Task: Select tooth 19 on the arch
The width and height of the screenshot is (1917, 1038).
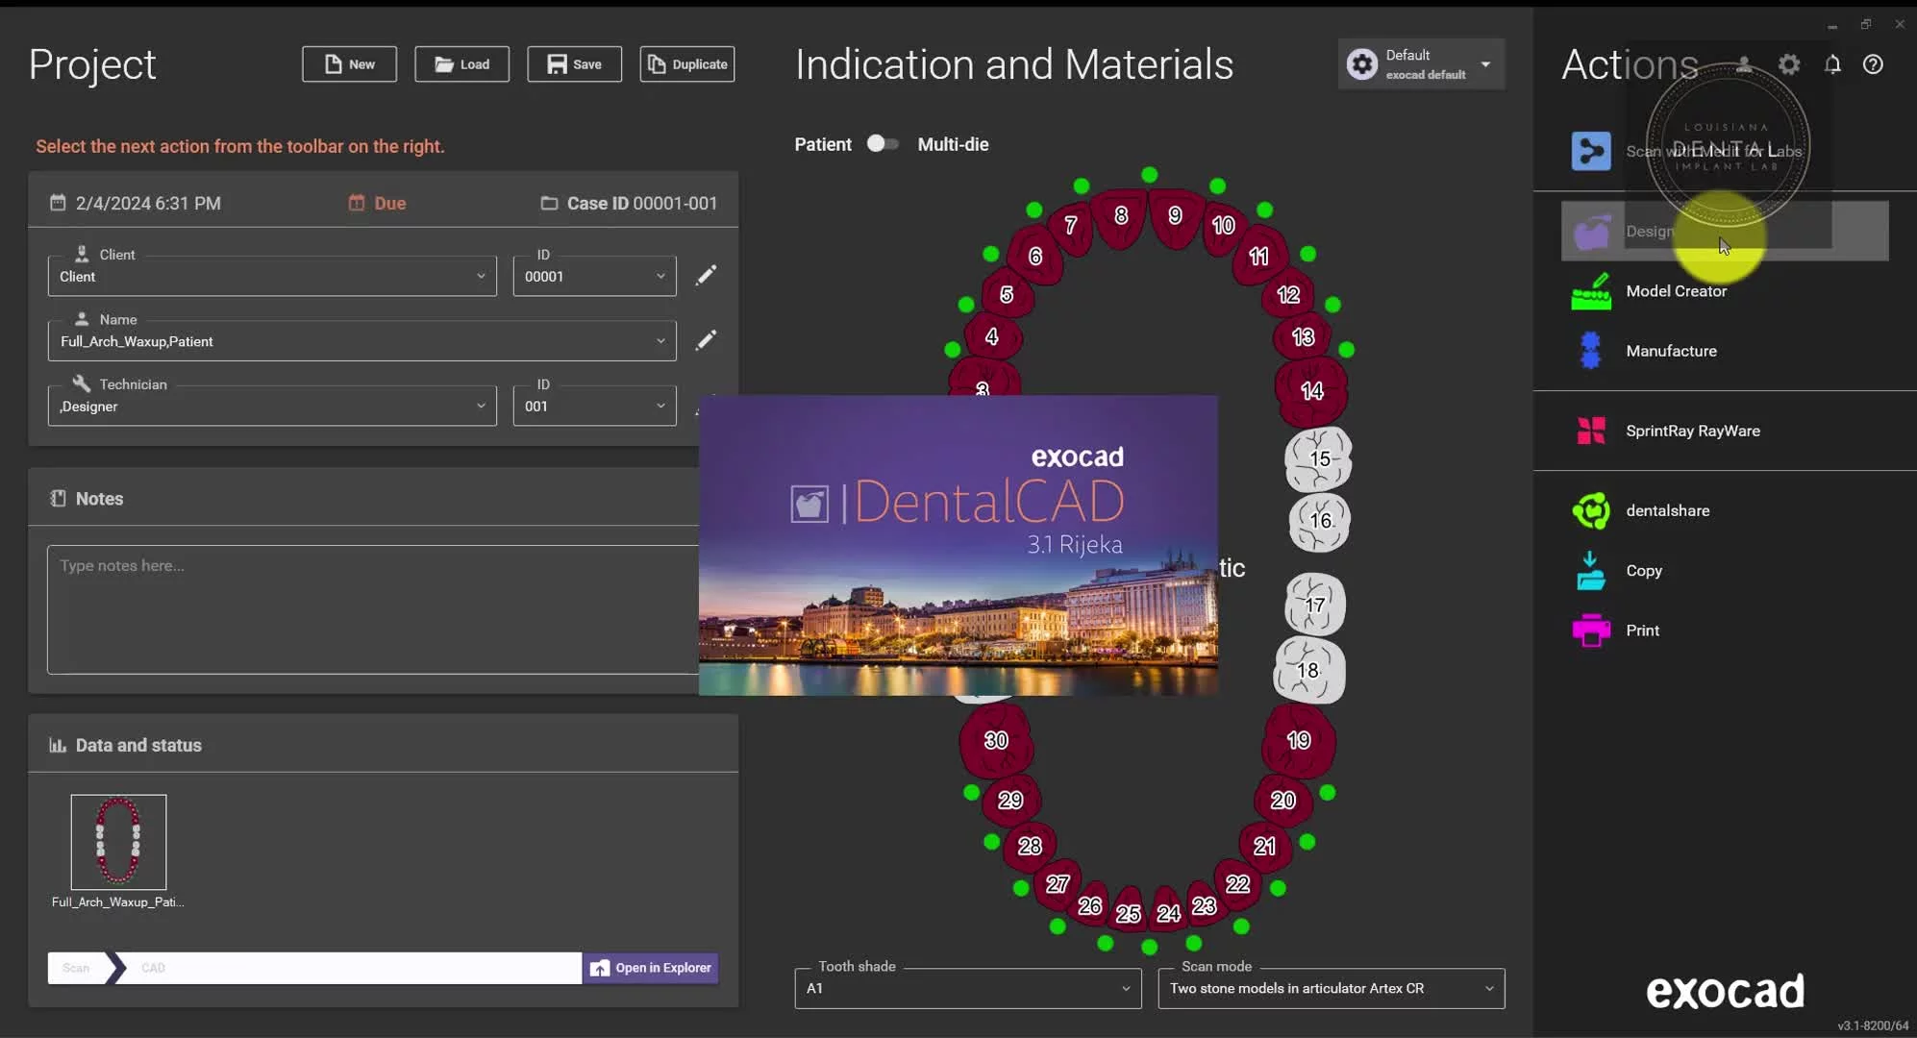Action: point(1299,740)
